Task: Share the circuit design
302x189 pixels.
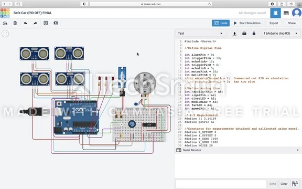Action: click(x=292, y=23)
